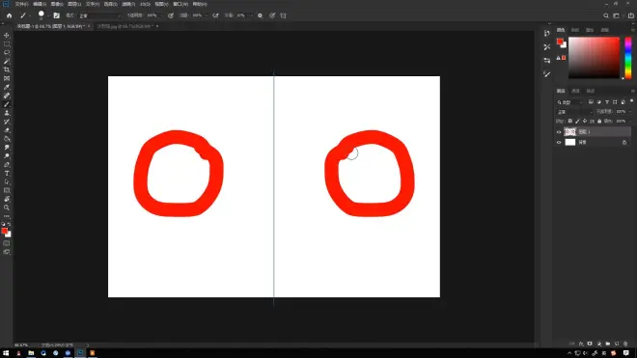The width and height of the screenshot is (637, 358).
Task: Select the Crop tool
Action: (x=7, y=69)
